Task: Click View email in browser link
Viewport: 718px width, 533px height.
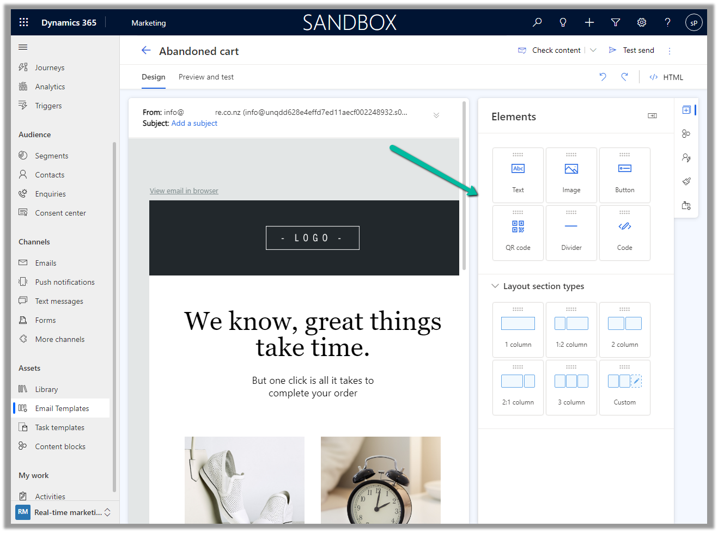Action: [184, 191]
